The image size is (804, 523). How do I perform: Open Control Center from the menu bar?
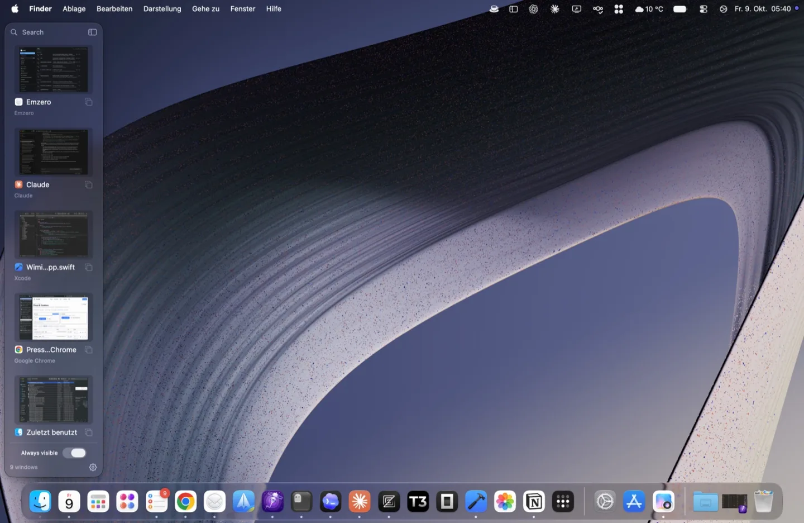[703, 9]
